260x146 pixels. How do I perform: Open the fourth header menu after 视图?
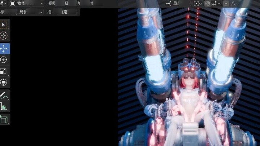[91, 4]
